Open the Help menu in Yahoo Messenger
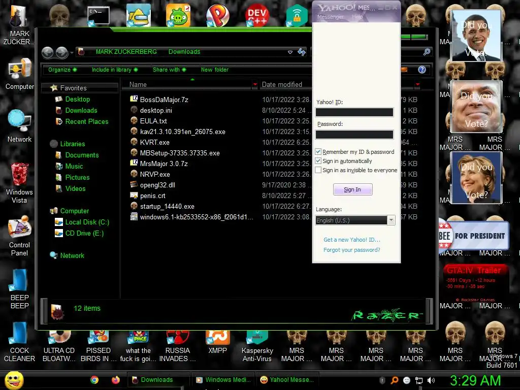The height and width of the screenshot is (390, 520). pos(357,17)
